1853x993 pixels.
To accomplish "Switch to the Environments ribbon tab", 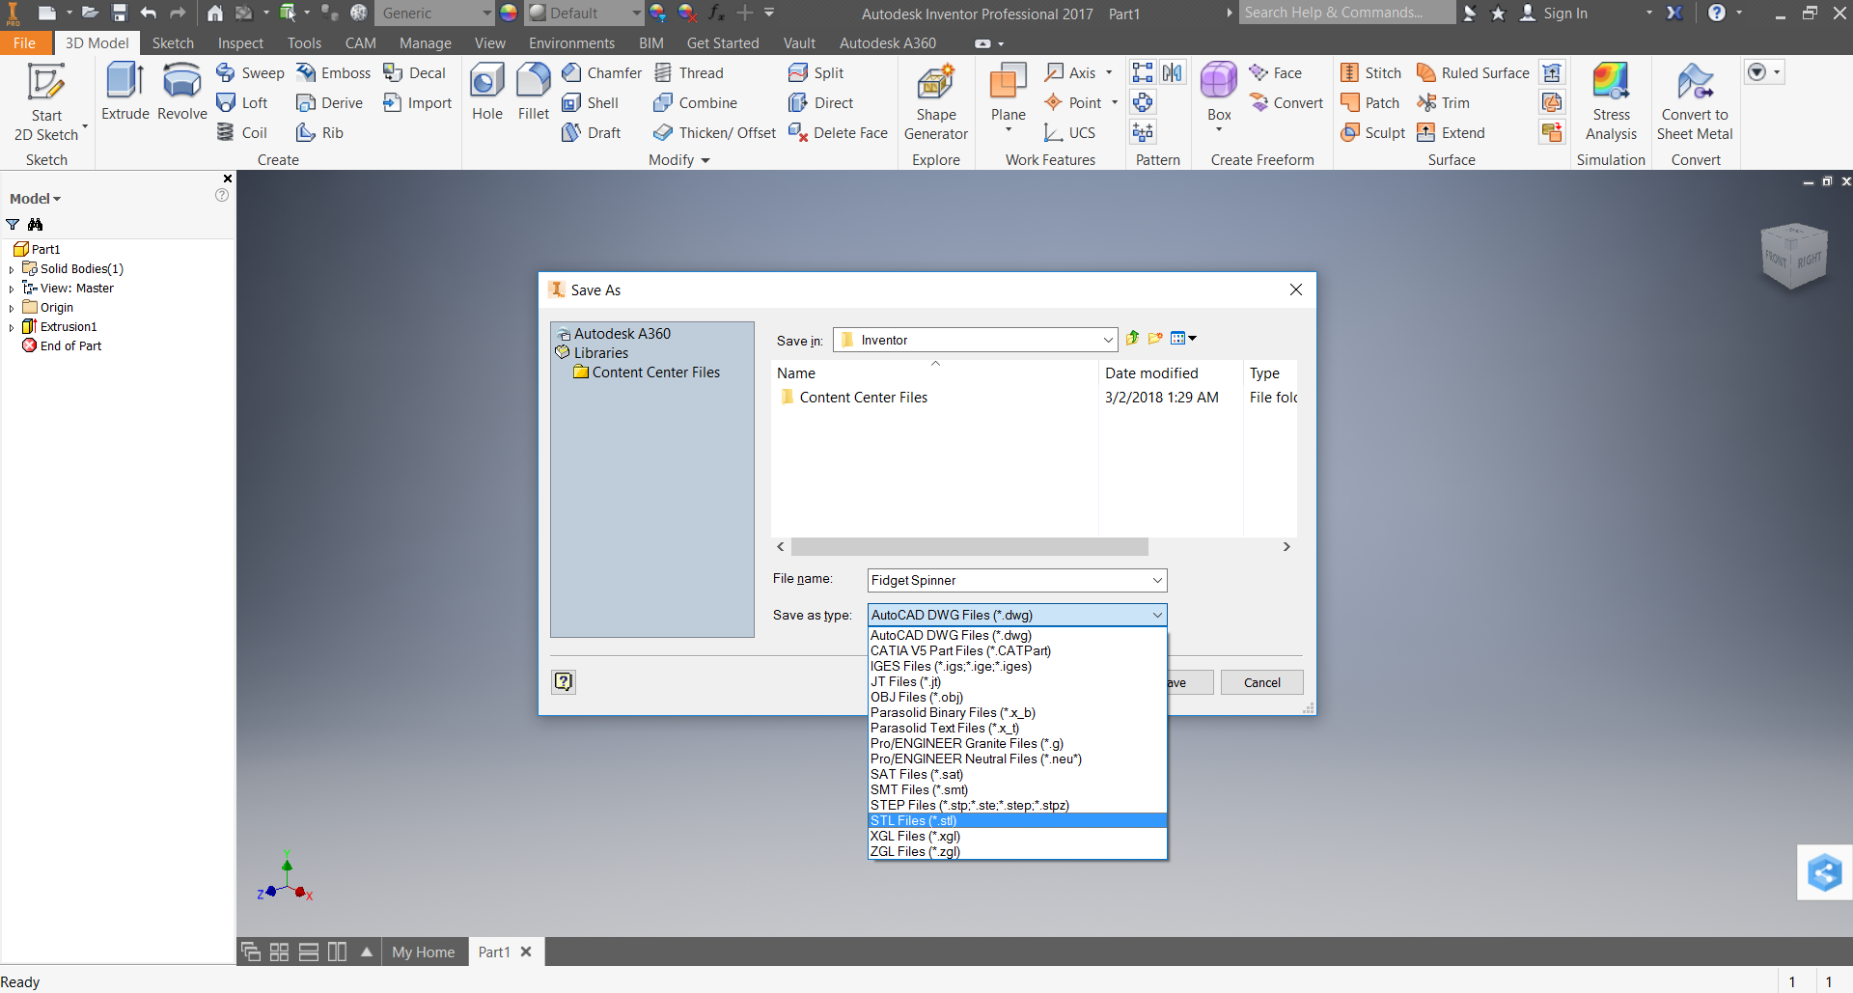I will (571, 43).
